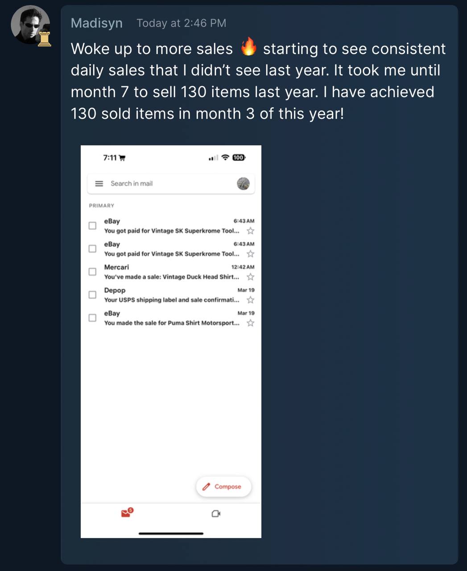Click the PRIMARY inbox category label
467x571 pixels.
coord(102,206)
